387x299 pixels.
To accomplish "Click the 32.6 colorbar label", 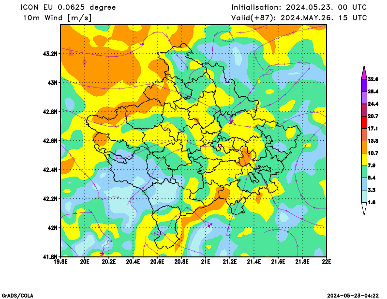I will click(x=373, y=79).
